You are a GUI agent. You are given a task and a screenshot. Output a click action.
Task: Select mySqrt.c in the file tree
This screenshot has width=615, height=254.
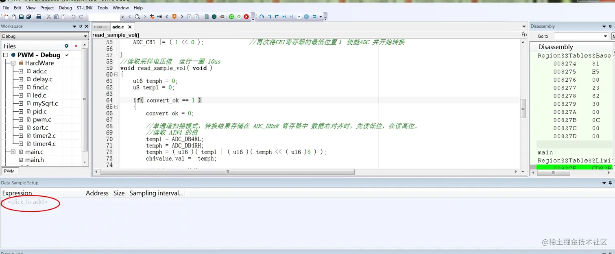point(45,103)
